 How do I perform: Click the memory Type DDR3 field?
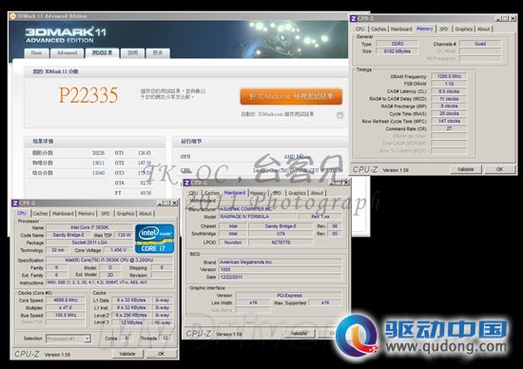point(397,44)
